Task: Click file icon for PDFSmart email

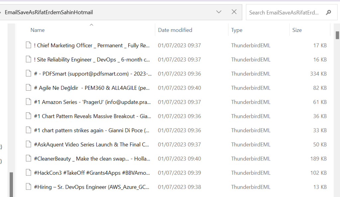Action: 28,73
